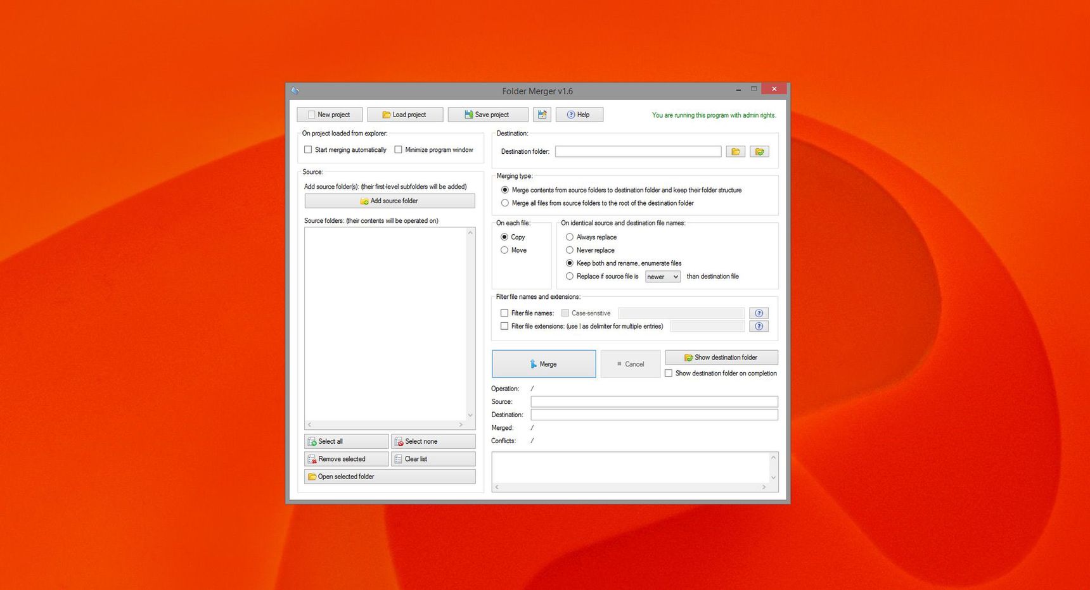The width and height of the screenshot is (1090, 590).
Task: Click Select none button
Action: coord(433,441)
